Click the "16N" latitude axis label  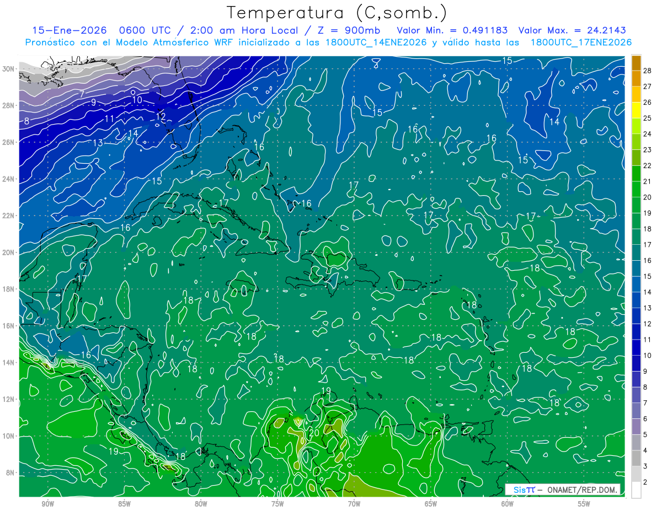[x=8, y=326]
